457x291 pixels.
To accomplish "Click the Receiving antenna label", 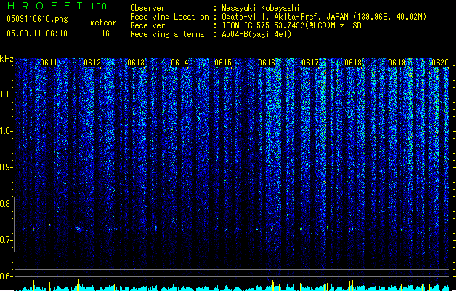I will [167, 34].
